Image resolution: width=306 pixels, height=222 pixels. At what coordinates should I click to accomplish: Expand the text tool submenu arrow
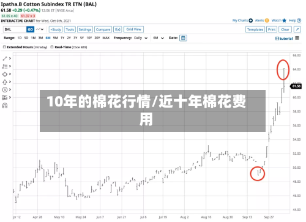[x=10, y=66]
